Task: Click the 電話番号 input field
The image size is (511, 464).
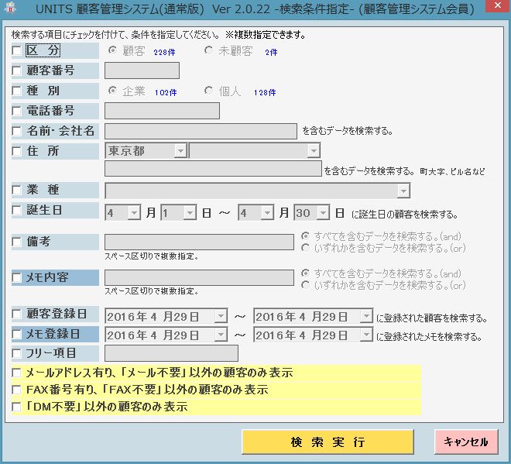Action: [162, 111]
